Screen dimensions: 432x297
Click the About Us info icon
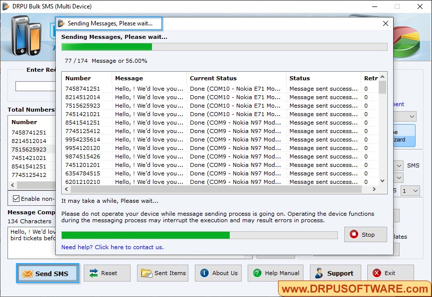[x=204, y=273]
